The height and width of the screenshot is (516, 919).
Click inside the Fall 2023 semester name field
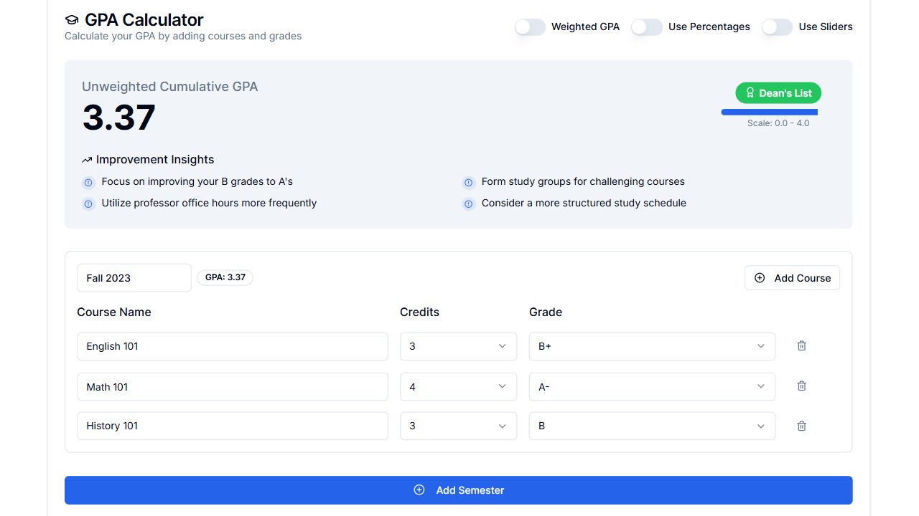coord(134,277)
